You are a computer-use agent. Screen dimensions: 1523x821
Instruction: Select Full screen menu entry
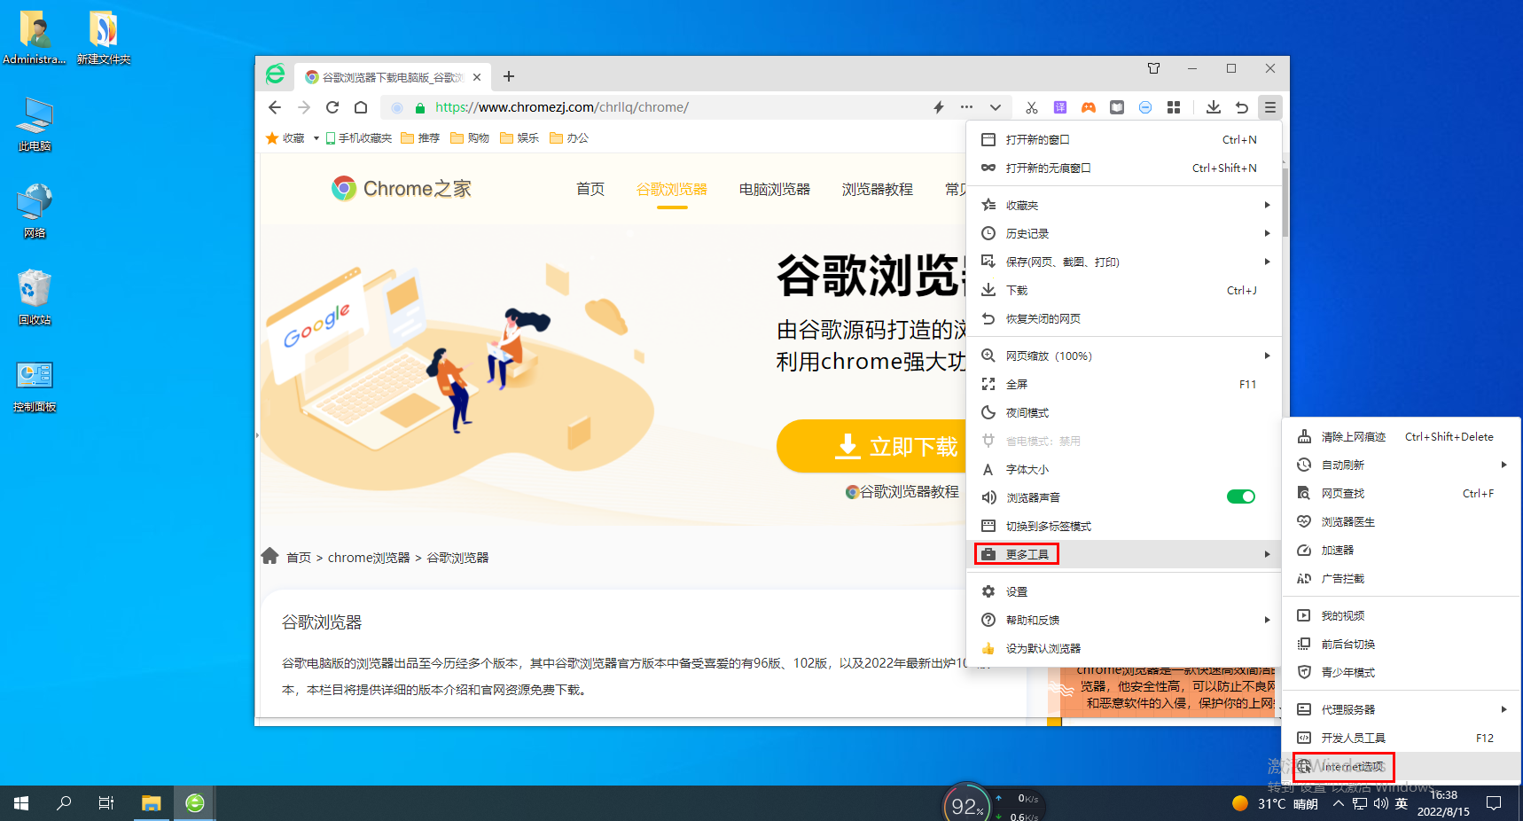pos(1123,384)
